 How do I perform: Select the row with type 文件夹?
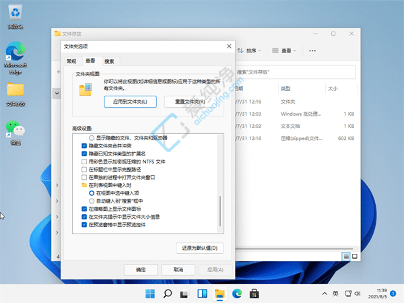tap(296, 102)
